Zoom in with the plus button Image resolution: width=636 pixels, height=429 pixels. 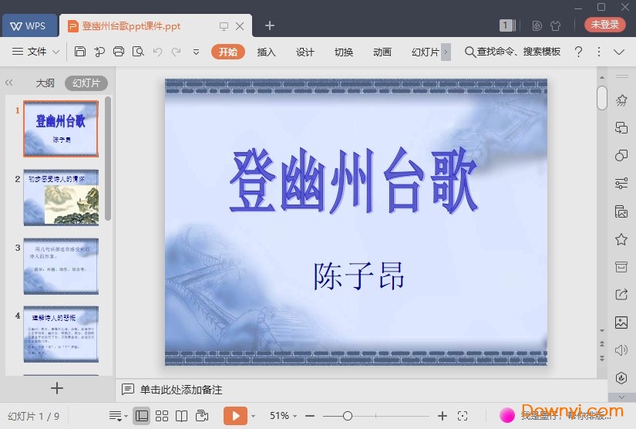[443, 416]
